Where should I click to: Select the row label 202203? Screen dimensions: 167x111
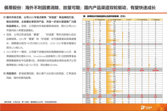coord(88,103)
